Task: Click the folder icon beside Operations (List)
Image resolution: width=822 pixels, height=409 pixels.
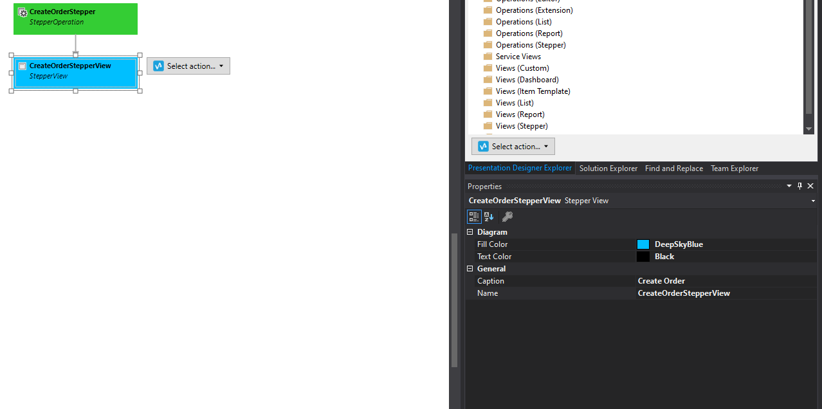Action: click(x=488, y=22)
